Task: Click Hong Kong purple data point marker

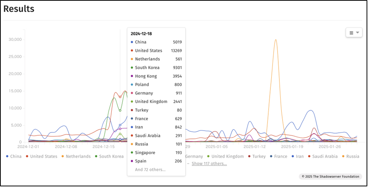Action: [x=120, y=129]
